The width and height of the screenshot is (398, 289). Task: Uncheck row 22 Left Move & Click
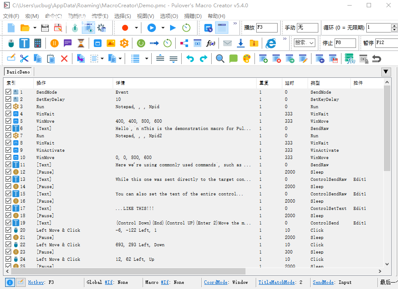(9, 245)
